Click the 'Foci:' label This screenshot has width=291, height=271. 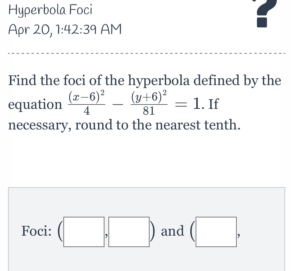click(x=37, y=231)
